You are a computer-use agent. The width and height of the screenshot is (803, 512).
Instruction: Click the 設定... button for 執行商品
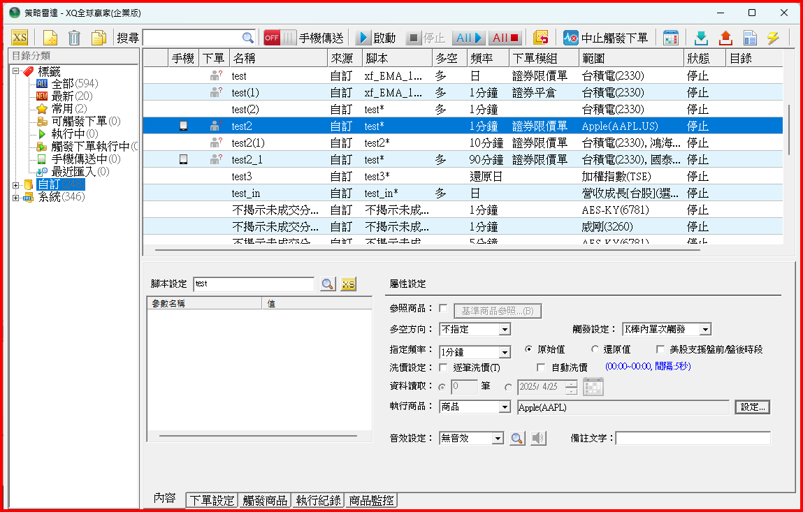(752, 407)
